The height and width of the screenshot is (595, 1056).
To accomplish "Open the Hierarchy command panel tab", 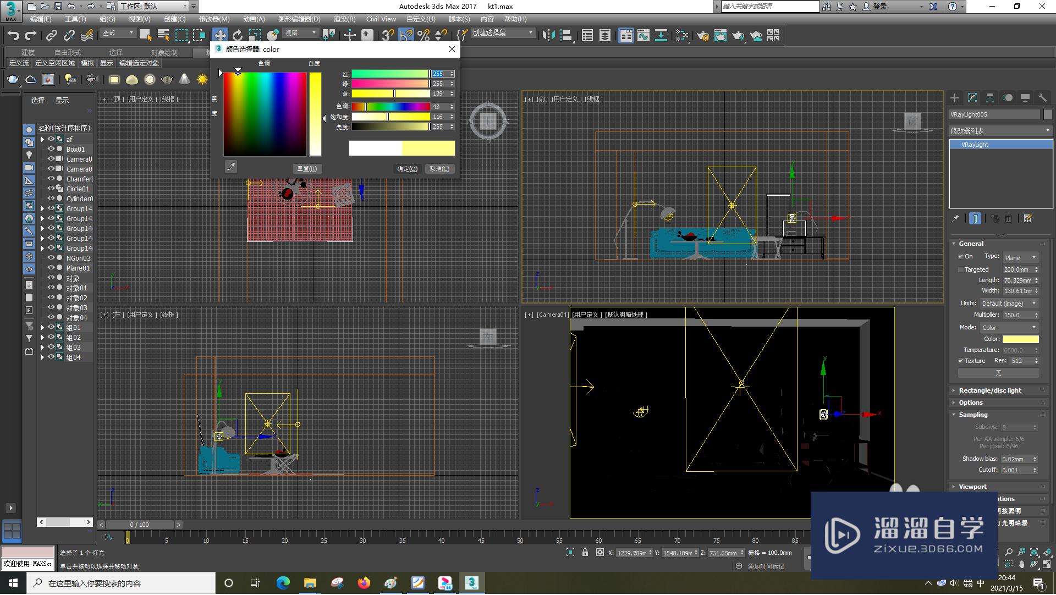I will click(x=990, y=98).
